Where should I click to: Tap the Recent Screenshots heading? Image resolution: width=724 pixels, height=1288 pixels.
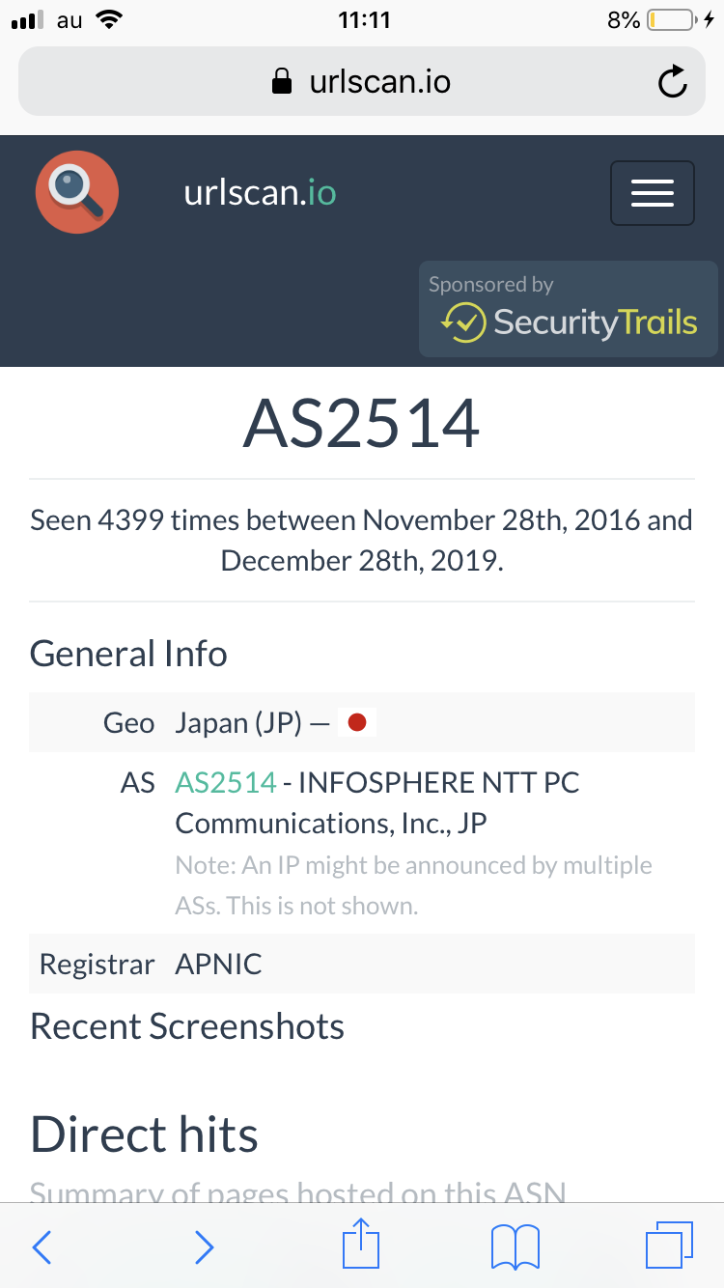click(x=187, y=1026)
